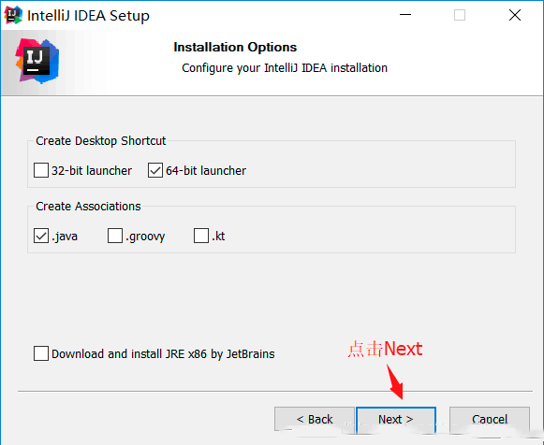Image resolution: width=544 pixels, height=445 pixels.
Task: Click the red "点击Next" annotation text
Action: point(385,349)
